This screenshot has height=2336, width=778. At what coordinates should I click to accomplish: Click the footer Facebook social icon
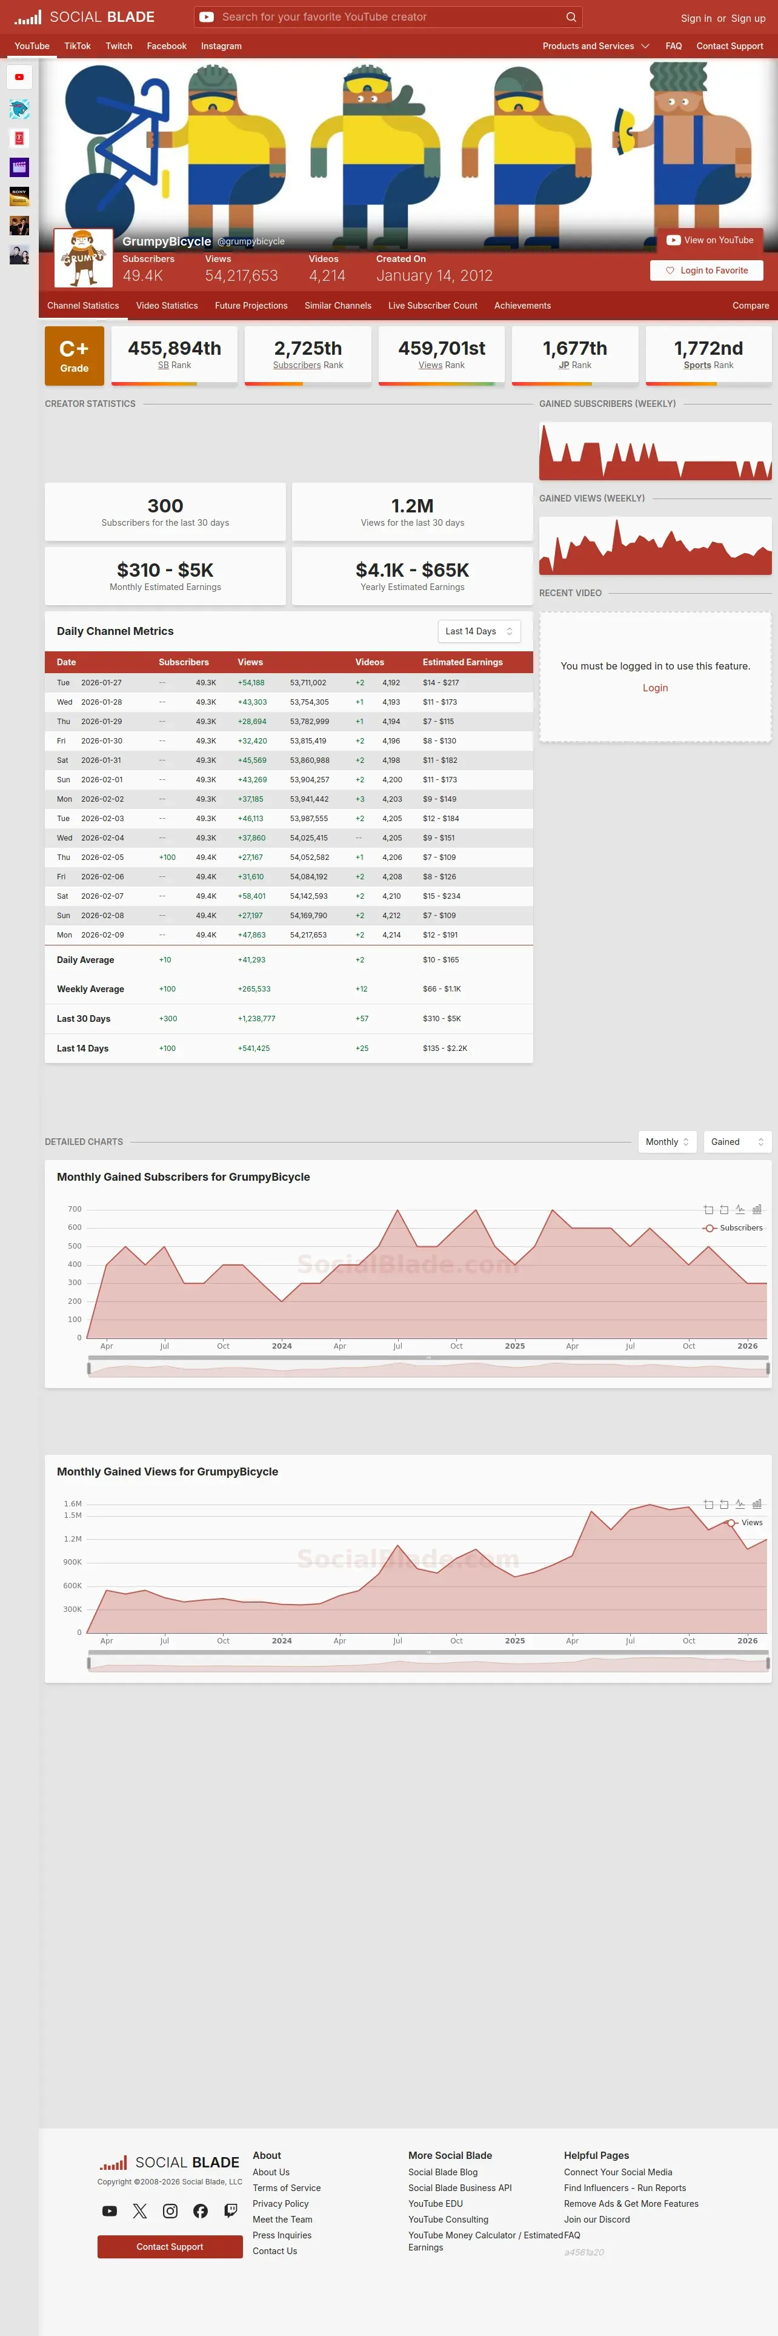[200, 2211]
